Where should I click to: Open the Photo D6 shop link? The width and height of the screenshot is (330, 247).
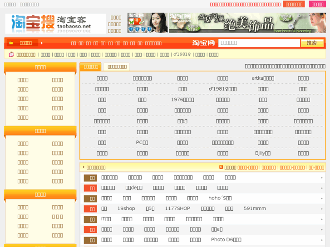click(x=226, y=240)
